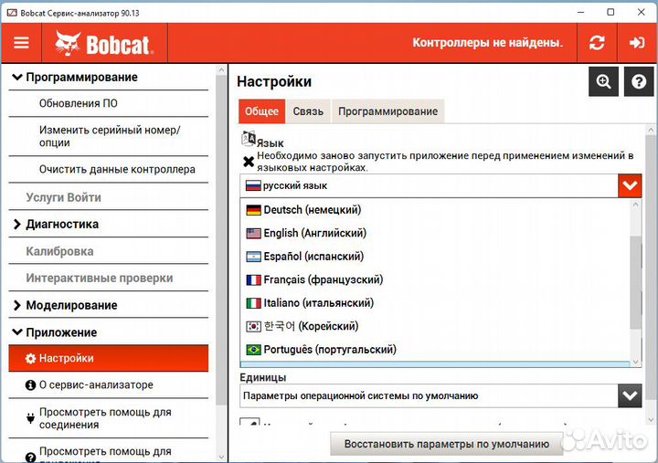
Task: Open the help question-mark button
Action: point(639,81)
